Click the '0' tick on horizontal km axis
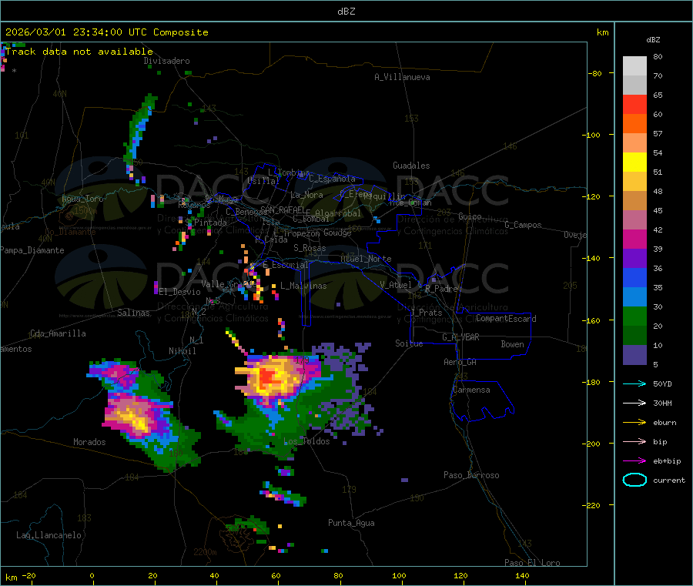 point(92,575)
